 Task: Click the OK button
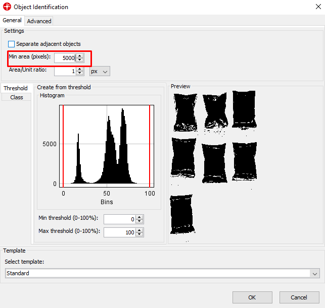pos(252,297)
